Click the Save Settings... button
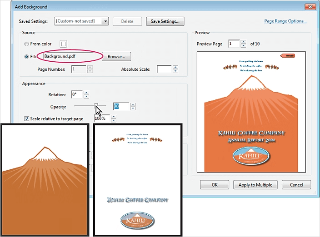The width and height of the screenshot is (320, 237). pyautogui.click(x=165, y=21)
